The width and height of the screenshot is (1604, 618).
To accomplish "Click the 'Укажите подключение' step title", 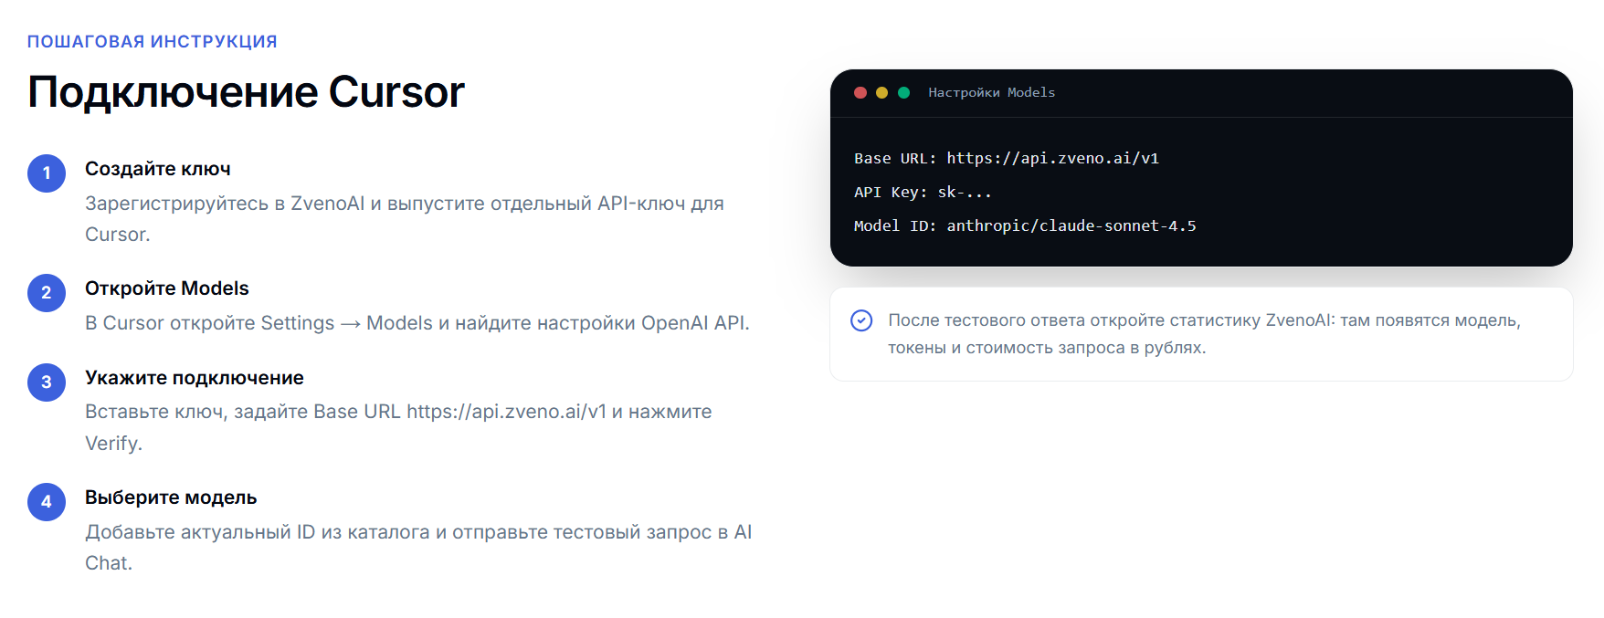I will pos(195,378).
